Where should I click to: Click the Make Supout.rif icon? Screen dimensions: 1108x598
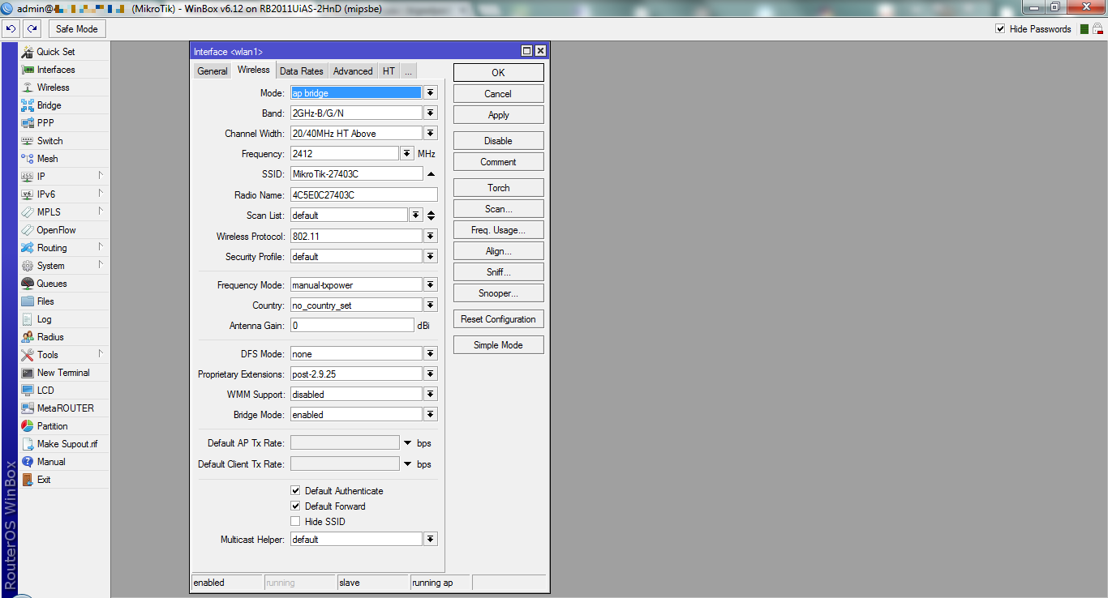28,444
